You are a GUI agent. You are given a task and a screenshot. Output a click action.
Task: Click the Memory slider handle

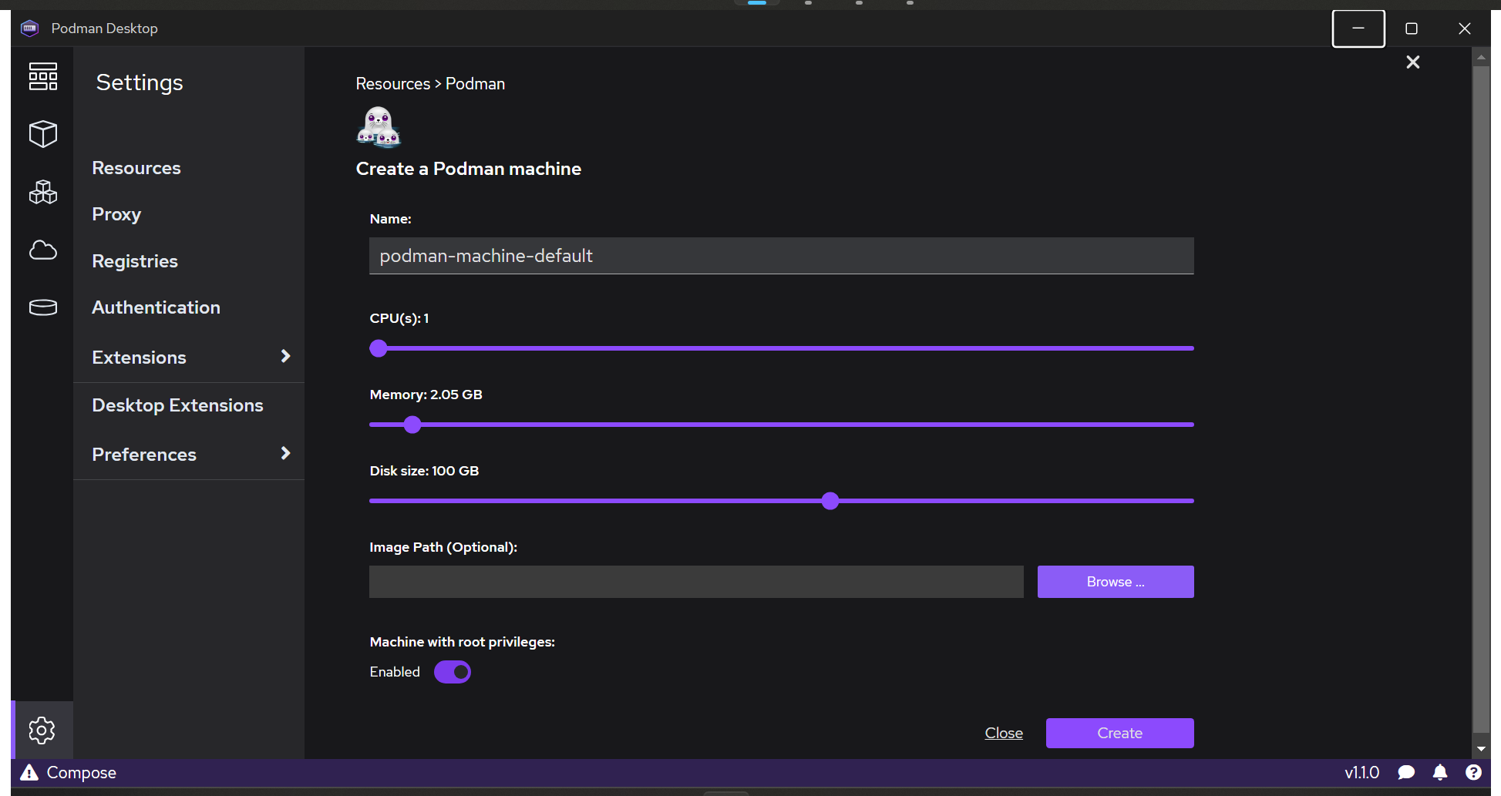pyautogui.click(x=412, y=425)
